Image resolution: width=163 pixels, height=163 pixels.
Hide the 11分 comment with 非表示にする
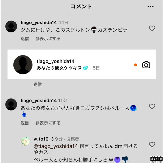click(x=48, y=123)
